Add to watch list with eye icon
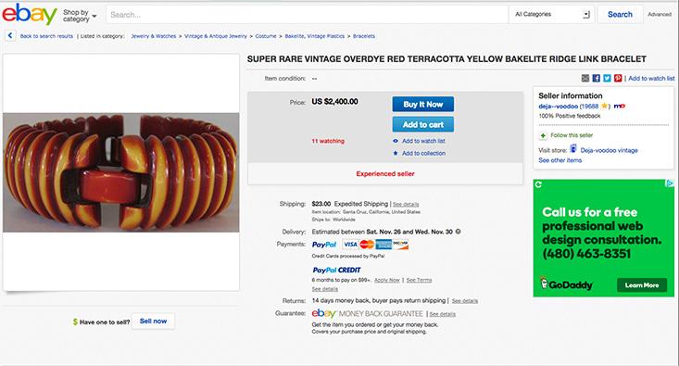Screen dimensions: 679x366 point(420,141)
